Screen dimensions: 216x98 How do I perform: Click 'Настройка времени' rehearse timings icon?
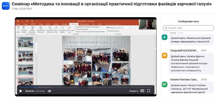tap(62, 29)
